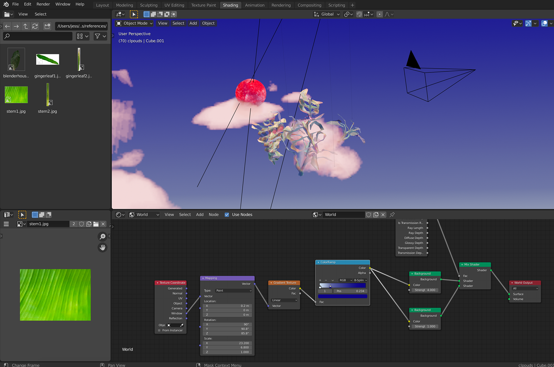The image size is (554, 367).
Task: Go to parent directory arrow
Action: 26,26
